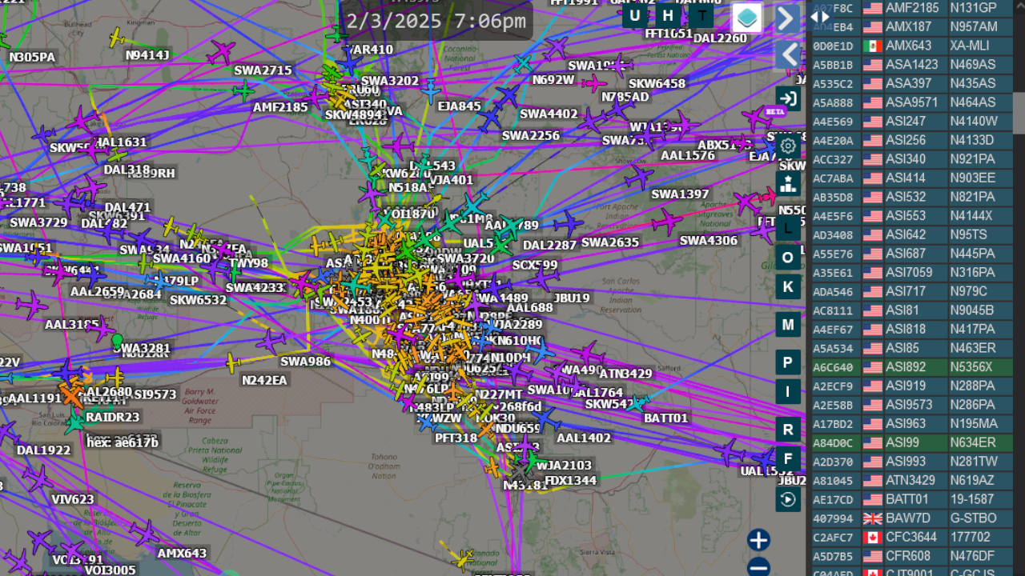Toggle the I button in the side column
Screen dimensions: 1025x576
click(x=788, y=392)
